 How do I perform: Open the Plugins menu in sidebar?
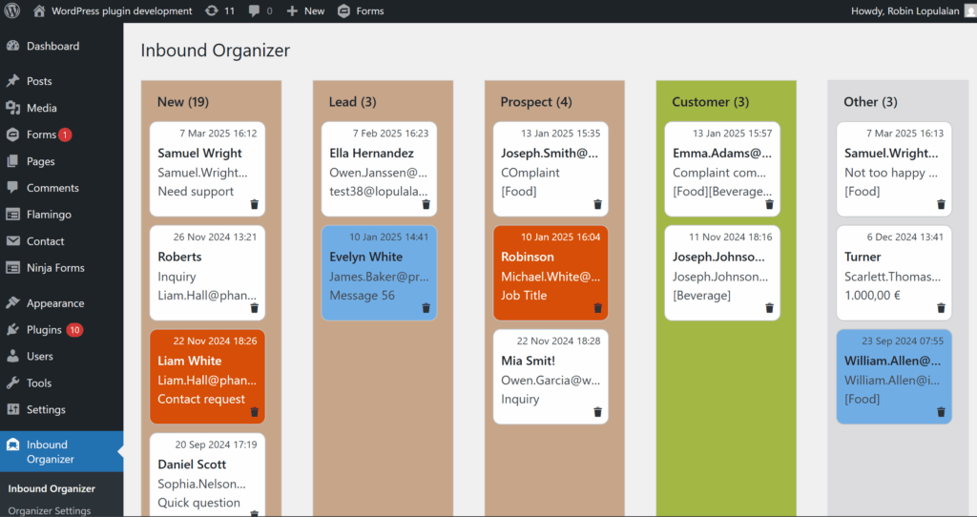44,330
